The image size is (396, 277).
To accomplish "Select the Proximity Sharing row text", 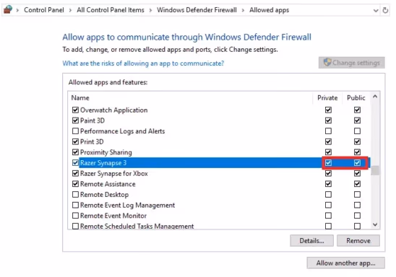I will tap(106, 152).
